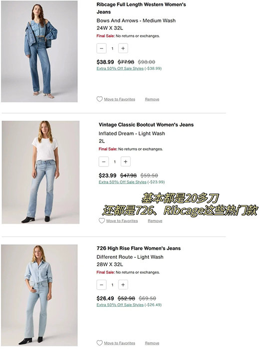Remove Ribcage Full Length Western jeans
Screen dimensions: 262x349
pyautogui.click(x=152, y=99)
